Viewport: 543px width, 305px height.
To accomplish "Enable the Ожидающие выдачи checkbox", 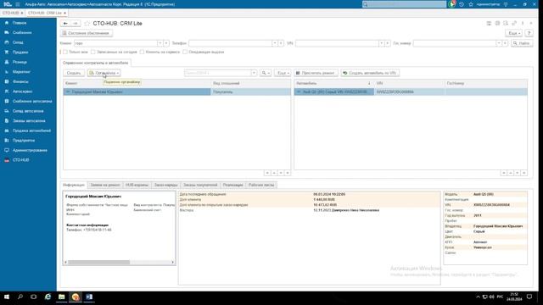I will pyautogui.click(x=185, y=52).
